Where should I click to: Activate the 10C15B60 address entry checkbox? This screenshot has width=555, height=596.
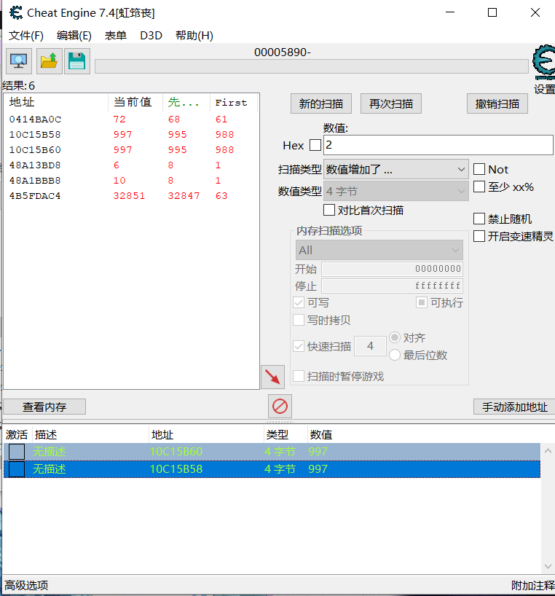17,452
